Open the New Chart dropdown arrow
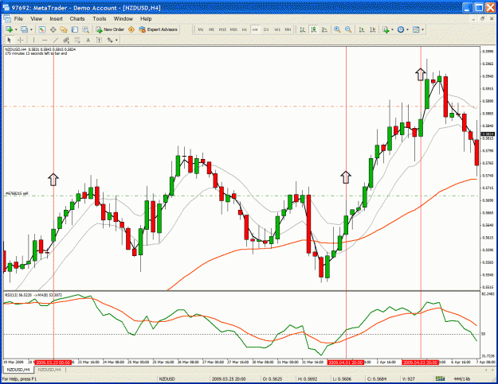 click(16, 29)
